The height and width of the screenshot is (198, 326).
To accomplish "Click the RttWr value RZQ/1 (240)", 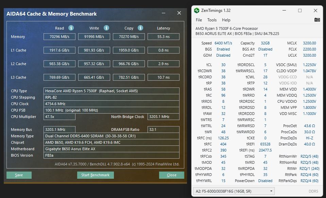I will (309, 169).
